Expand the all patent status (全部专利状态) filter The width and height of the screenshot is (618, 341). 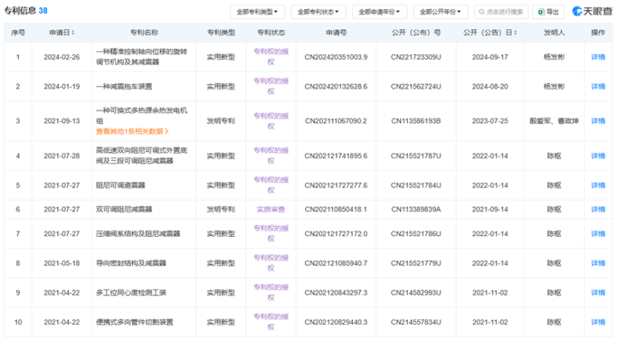click(319, 12)
